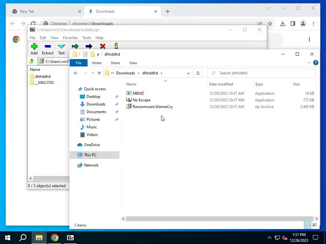Open the Share ribbon tab

(x=115, y=63)
